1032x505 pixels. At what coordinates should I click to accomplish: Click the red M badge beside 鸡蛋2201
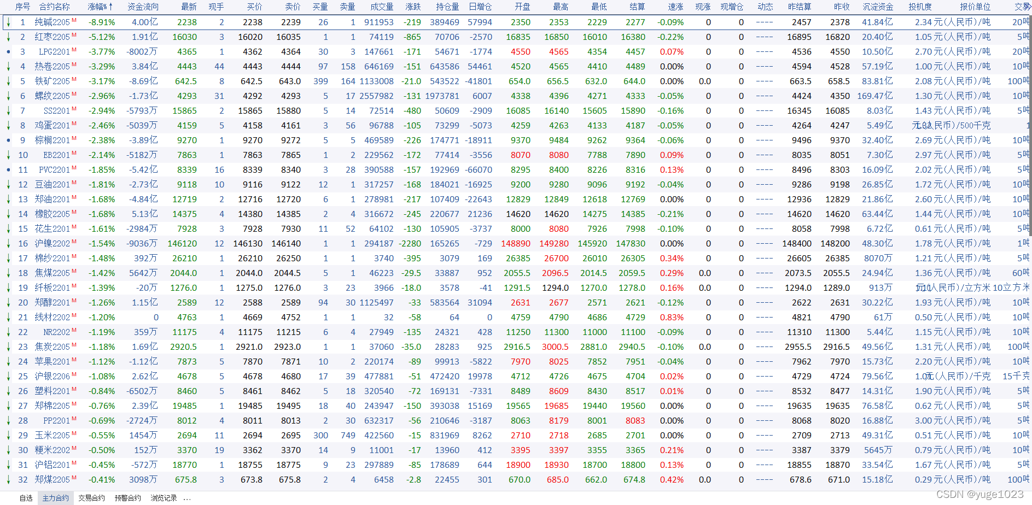[74, 124]
